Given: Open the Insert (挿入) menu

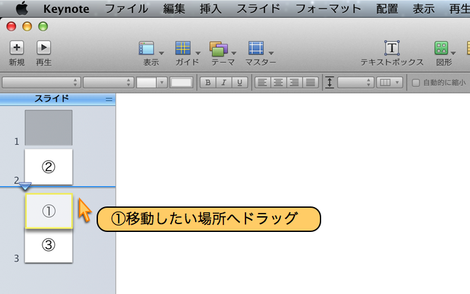Looking at the screenshot, I should [x=210, y=9].
